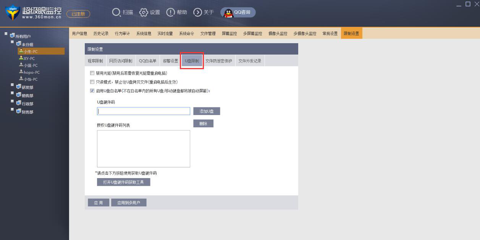Select 小朱-PC in the user tree
Image resolution: width=480 pixels, height=240 pixels.
pos(41,51)
